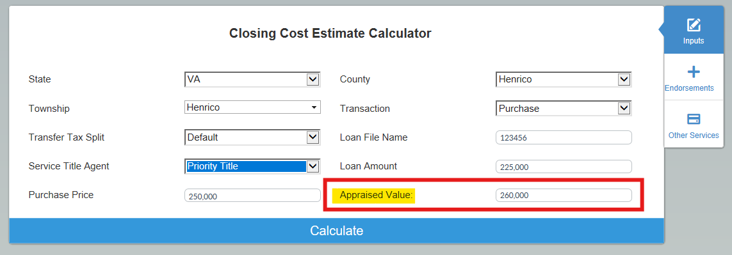Switch to the Endorsements tab
The width and height of the screenshot is (732, 255).
[694, 77]
